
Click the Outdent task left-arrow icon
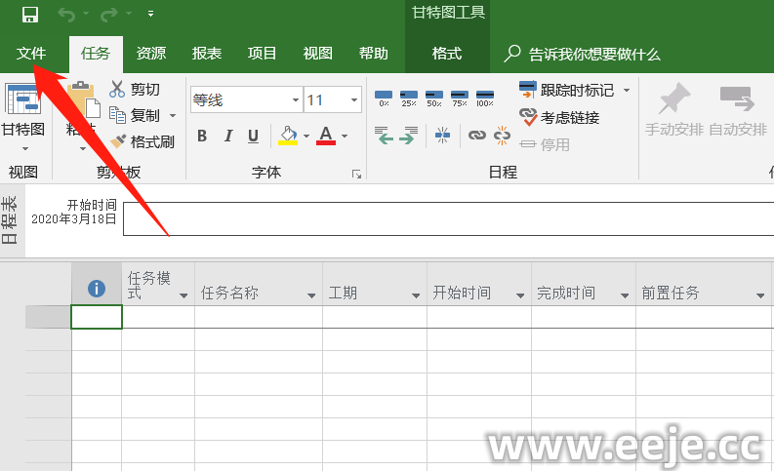click(385, 136)
